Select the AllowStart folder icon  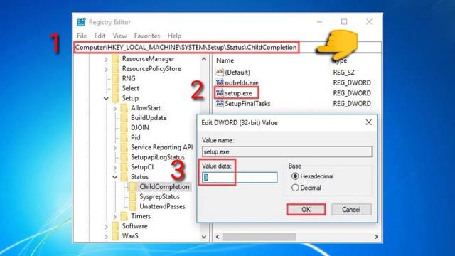click(124, 108)
